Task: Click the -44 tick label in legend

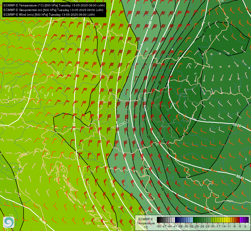Action: point(169,226)
